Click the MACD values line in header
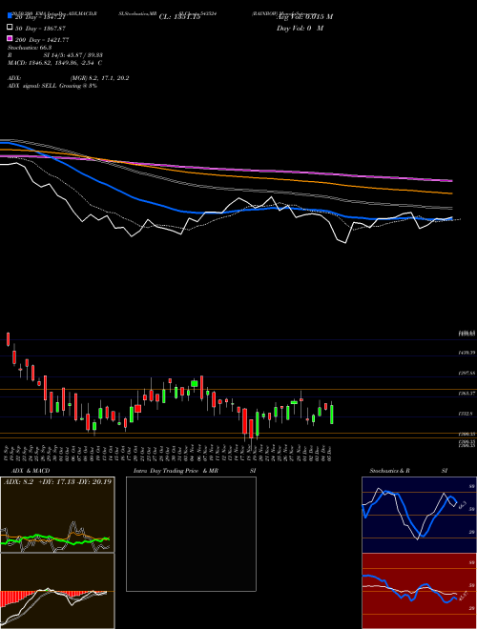The height and width of the screenshot is (629, 477). [54, 63]
